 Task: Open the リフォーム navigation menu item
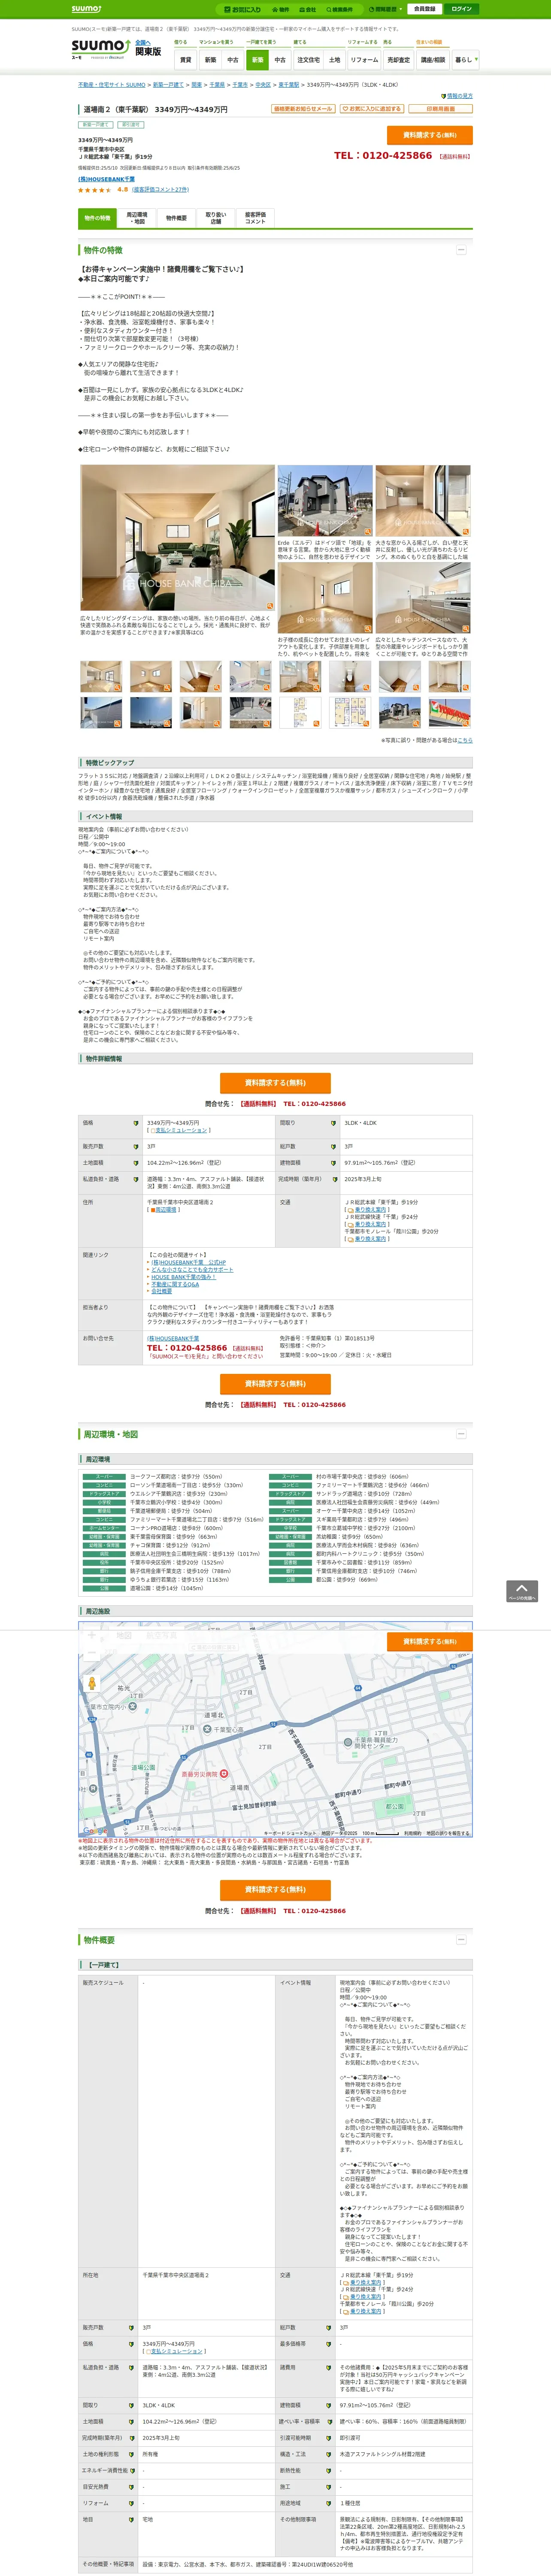coord(364,60)
